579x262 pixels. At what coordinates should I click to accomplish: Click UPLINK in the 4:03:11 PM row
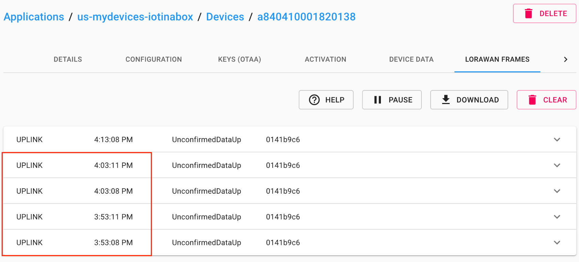[x=30, y=165]
